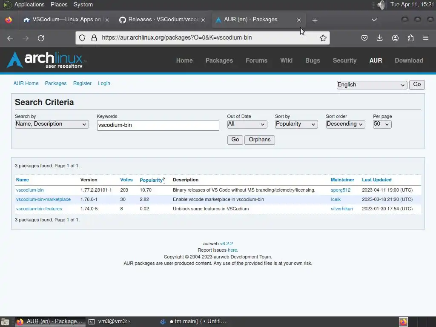Open the Firefox downloads icon
Image resolution: width=436 pixels, height=327 pixels.
pos(379,38)
